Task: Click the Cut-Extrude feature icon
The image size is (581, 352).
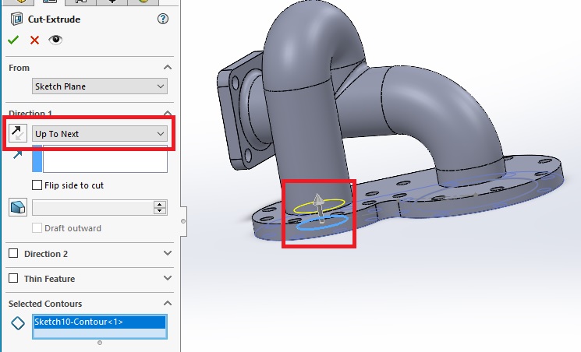Action: [x=16, y=19]
